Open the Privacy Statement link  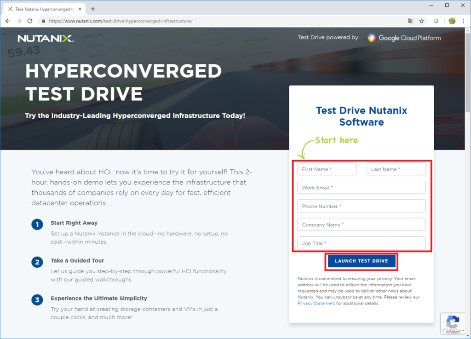click(x=316, y=303)
